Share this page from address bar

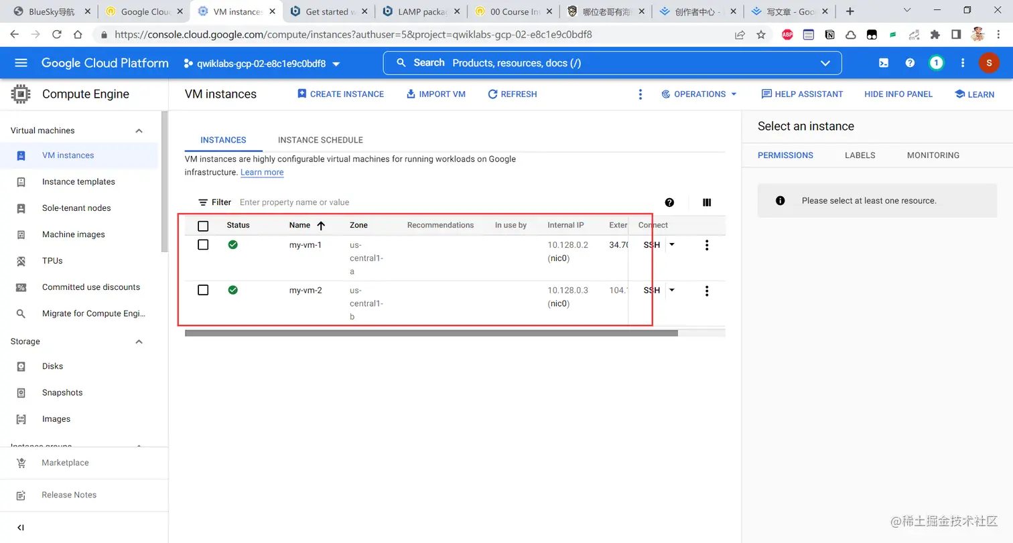click(x=740, y=35)
